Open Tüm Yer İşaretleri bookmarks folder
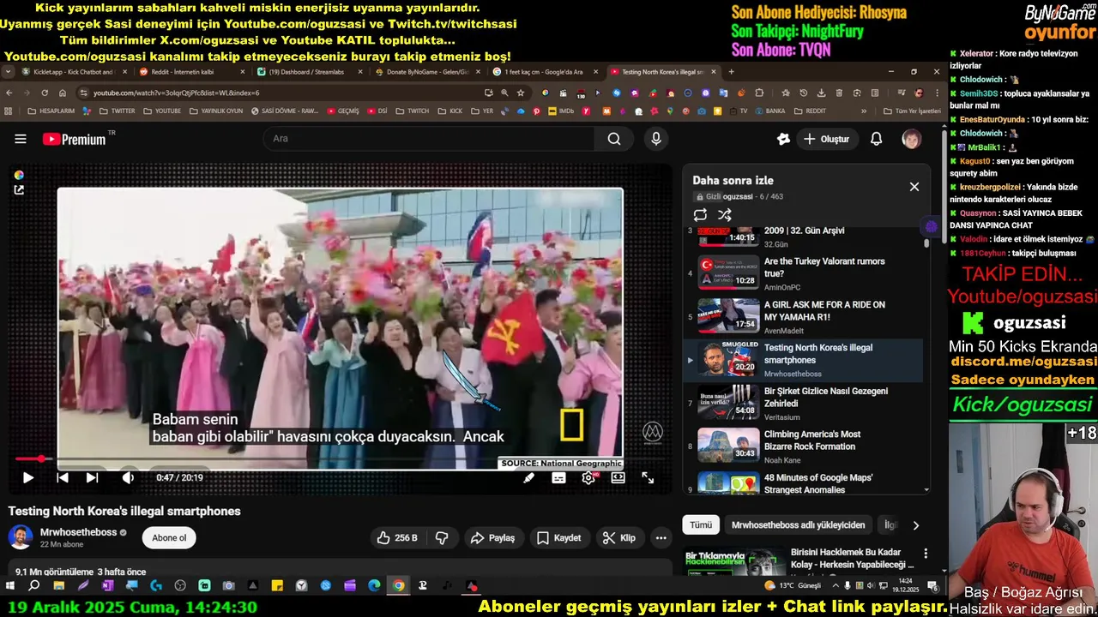1098x617 pixels. 912,111
